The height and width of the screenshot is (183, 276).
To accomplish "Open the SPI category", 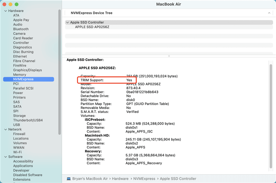I will tap(16, 111).
